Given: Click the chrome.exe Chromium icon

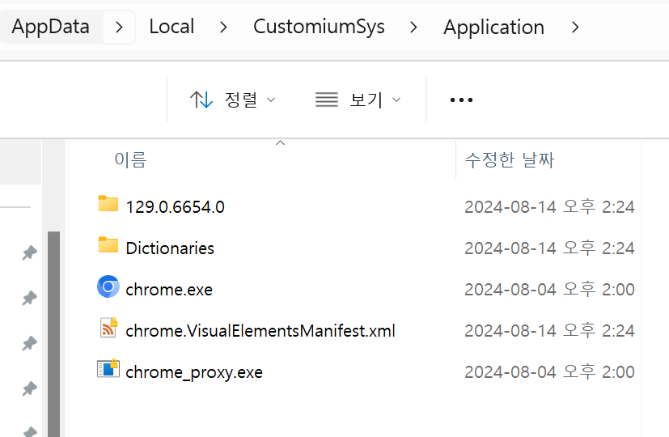Looking at the screenshot, I should point(108,286).
